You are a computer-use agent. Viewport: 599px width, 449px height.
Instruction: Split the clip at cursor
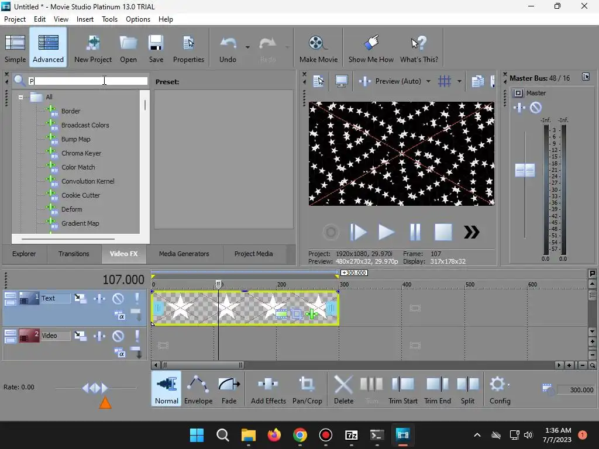[x=467, y=389]
